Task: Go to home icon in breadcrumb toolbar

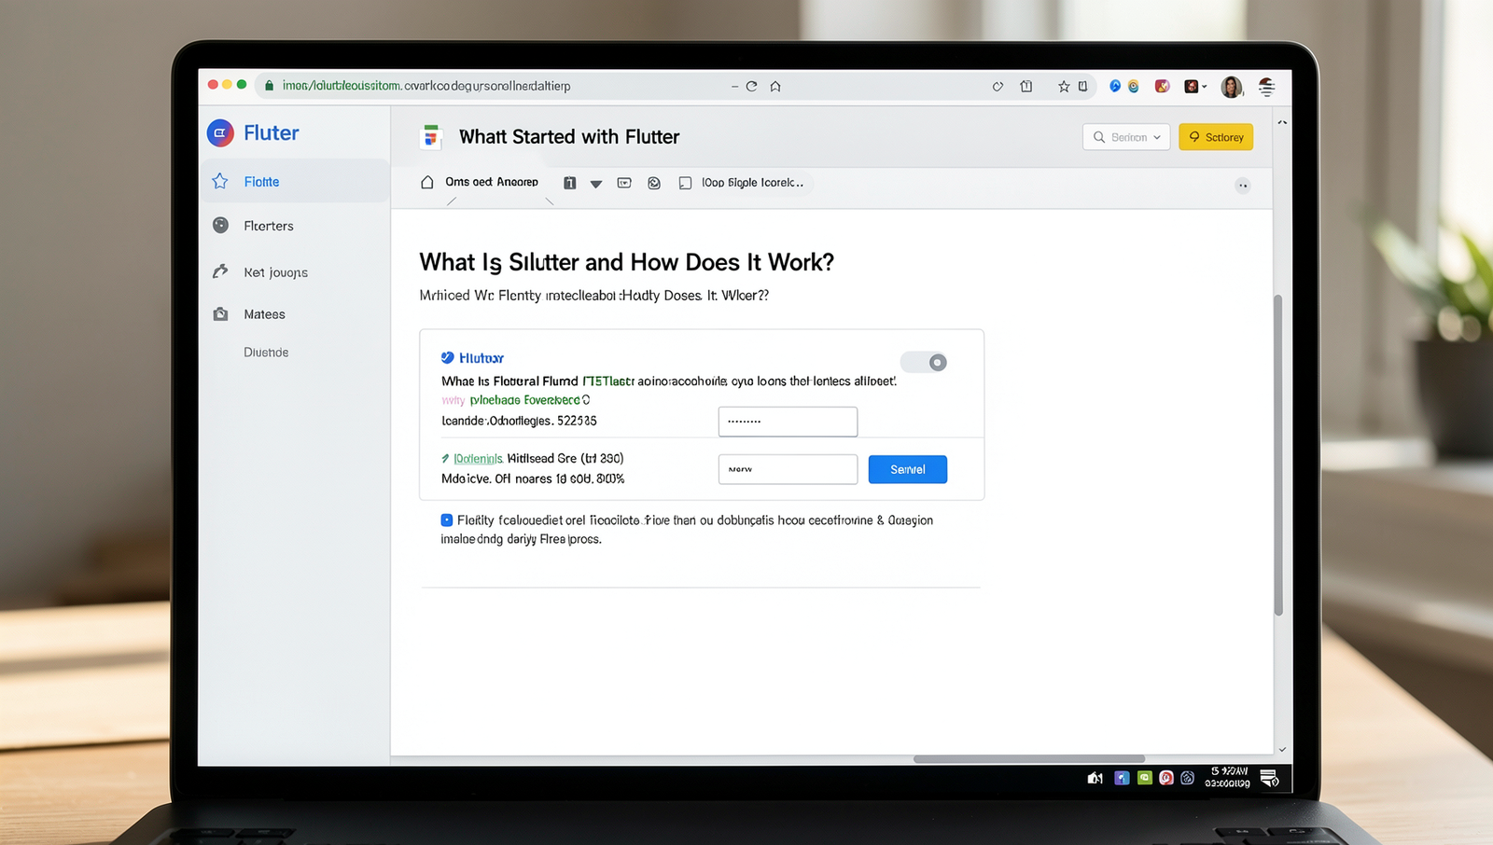Action: click(427, 183)
